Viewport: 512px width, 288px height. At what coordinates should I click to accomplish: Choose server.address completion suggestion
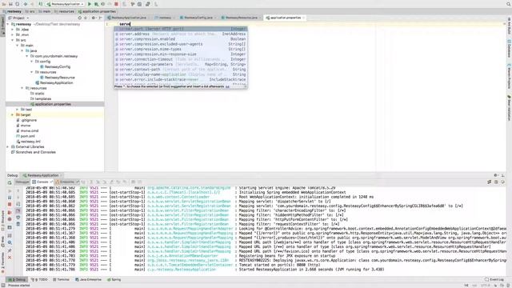tap(181, 34)
